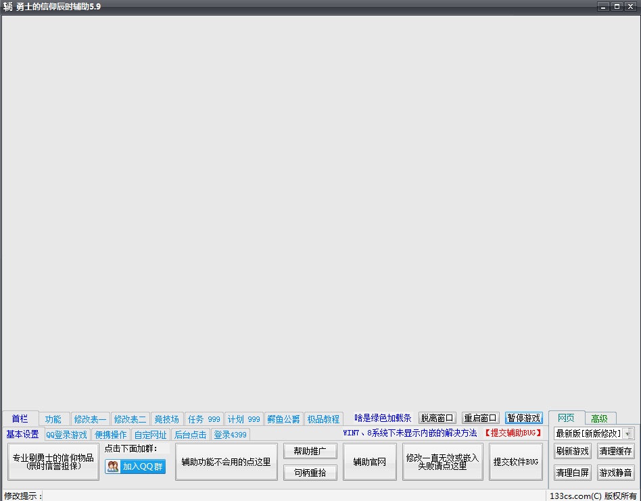Click the 清理白屏 button
The image size is (641, 501).
tap(573, 473)
